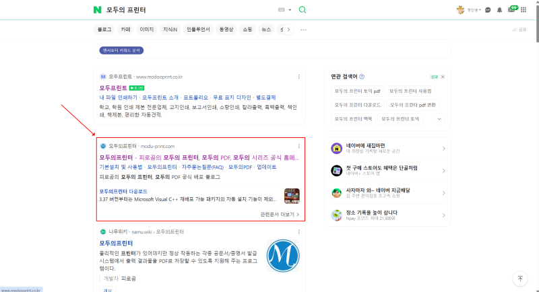Viewport: 539px width, 292px height.
Task: Open thumbnail beside 모두의프린터 다운로드
Action: coord(292,196)
